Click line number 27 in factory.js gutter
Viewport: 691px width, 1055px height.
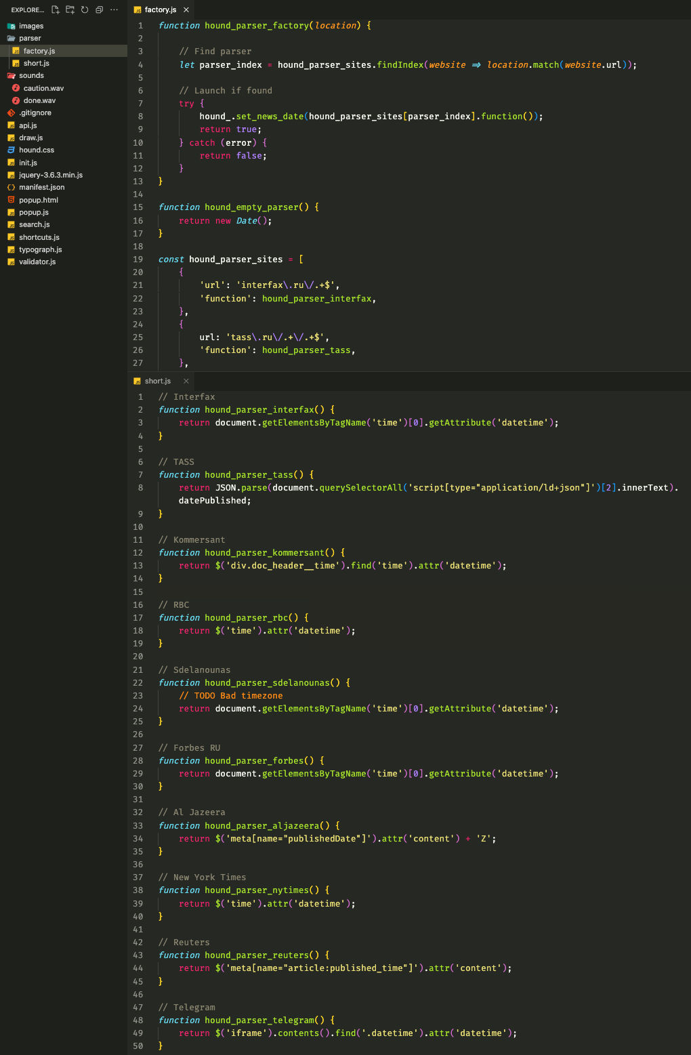(138, 363)
